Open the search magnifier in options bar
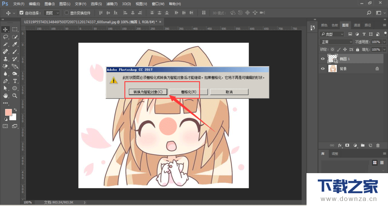388x206 pixels. (x=369, y=13)
